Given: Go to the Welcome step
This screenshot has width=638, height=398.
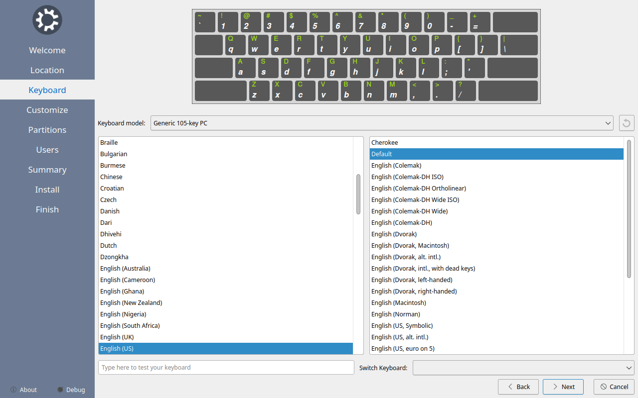Looking at the screenshot, I should [47, 50].
